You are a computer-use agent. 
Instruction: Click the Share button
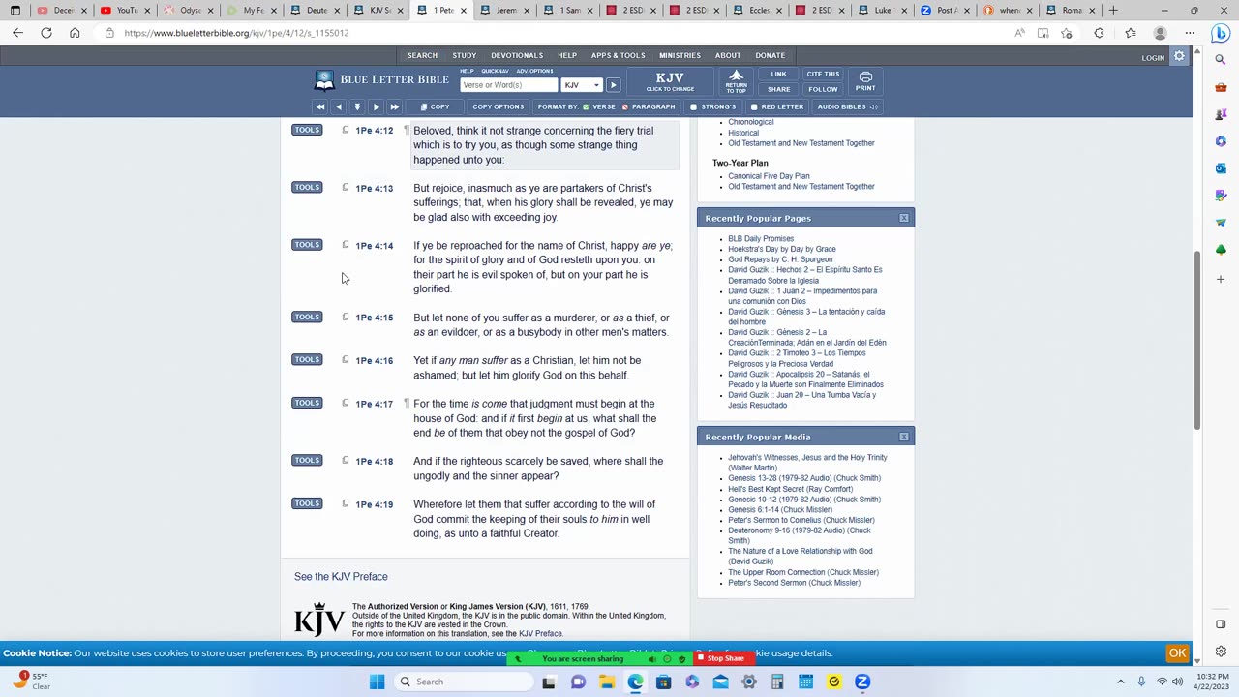(778, 89)
